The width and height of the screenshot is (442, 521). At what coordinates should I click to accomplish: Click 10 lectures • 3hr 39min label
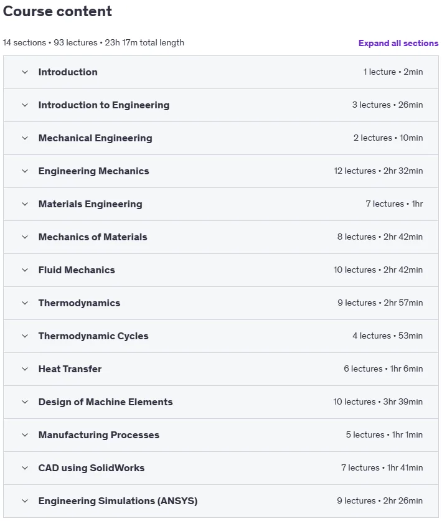[x=378, y=401]
